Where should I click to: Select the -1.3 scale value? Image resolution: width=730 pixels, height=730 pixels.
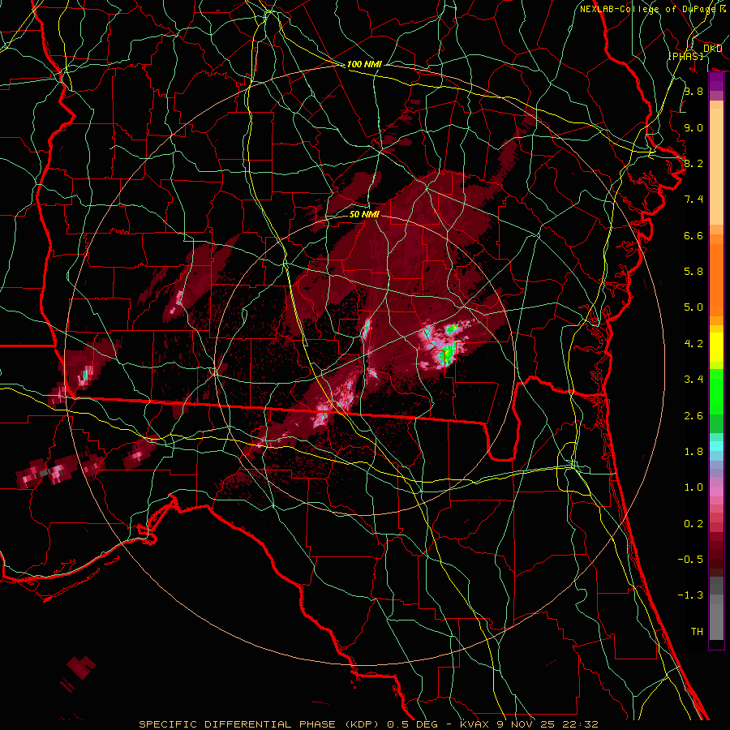coord(690,595)
